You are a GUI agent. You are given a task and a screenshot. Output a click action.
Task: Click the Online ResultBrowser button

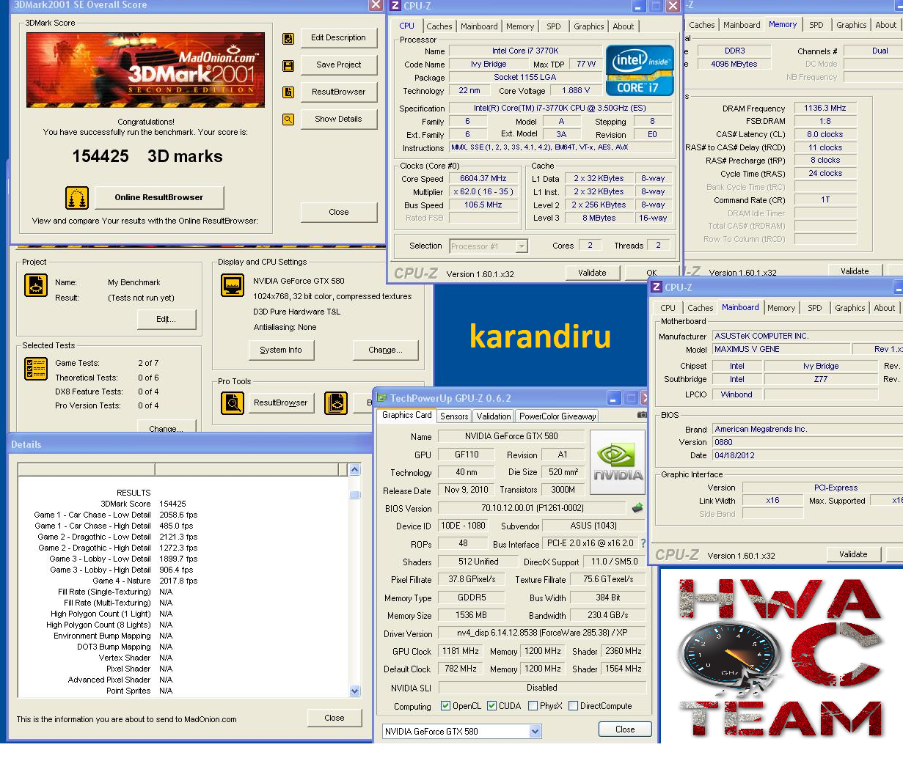(x=158, y=197)
